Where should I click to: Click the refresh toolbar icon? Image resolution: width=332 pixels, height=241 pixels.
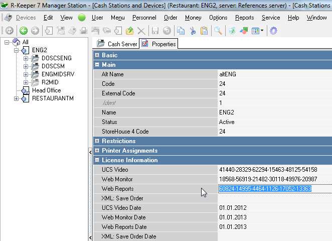click(x=10, y=31)
